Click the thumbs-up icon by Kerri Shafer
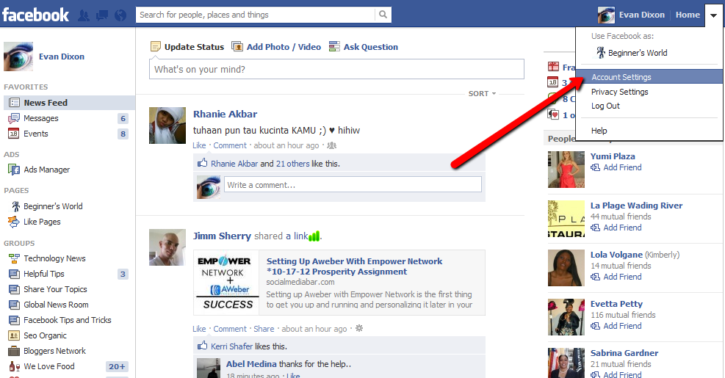This screenshot has height=378, width=725. tap(203, 345)
